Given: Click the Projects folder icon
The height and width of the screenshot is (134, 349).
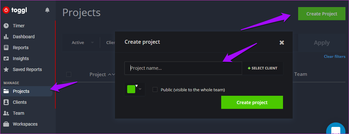Looking at the screenshot, I should click(x=6, y=91).
